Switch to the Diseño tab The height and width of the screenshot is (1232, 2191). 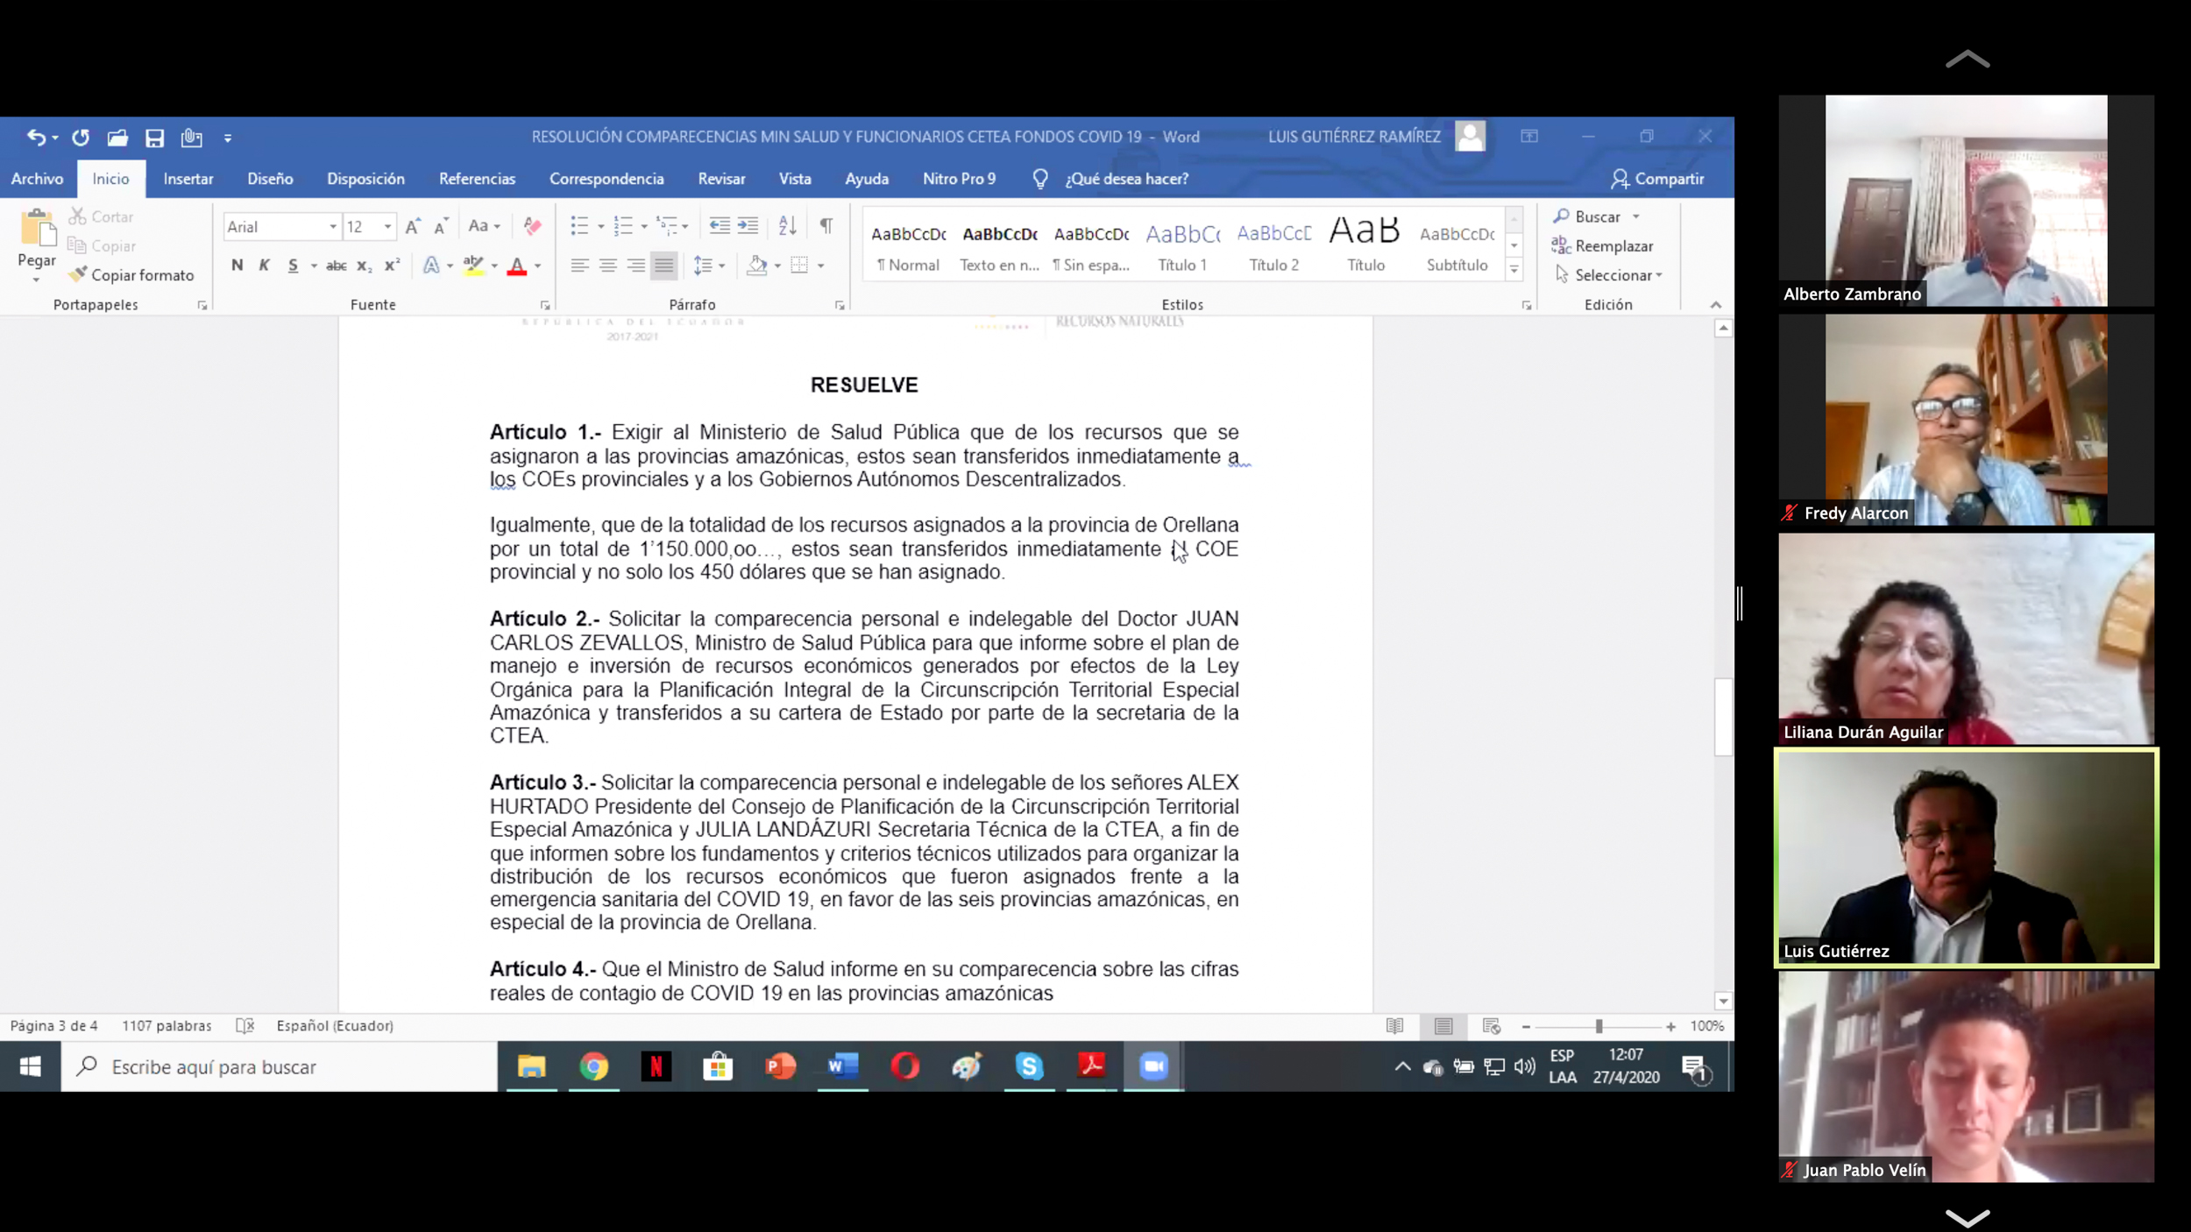(270, 179)
